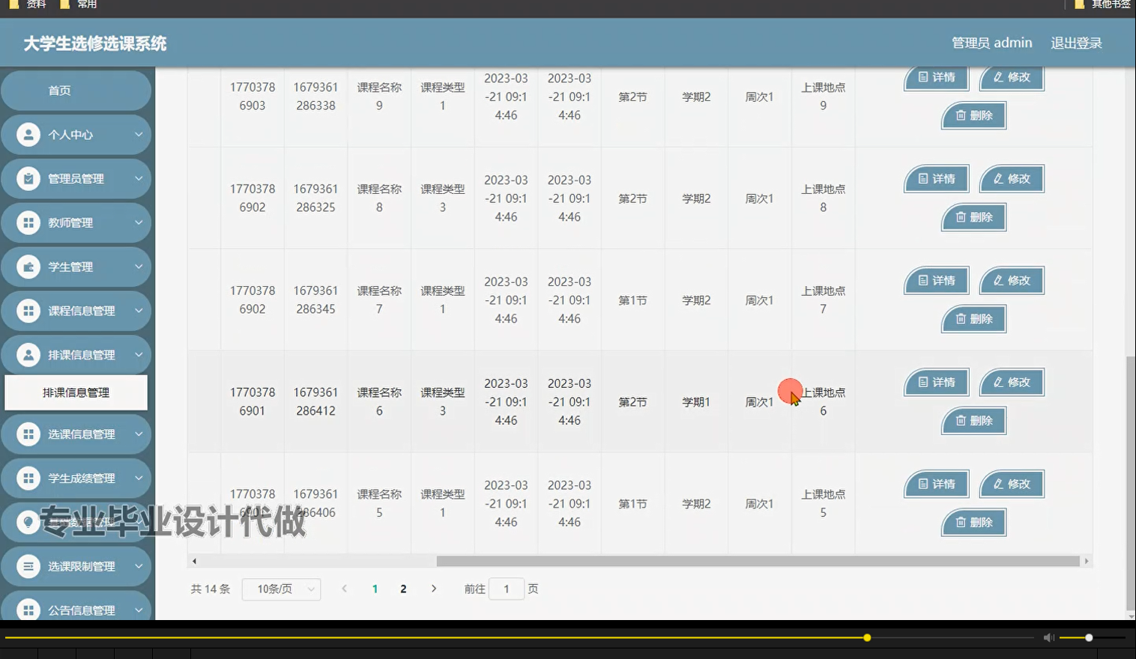
Task: Click the 公告信息管理 sidebar grid icon
Action: click(28, 610)
